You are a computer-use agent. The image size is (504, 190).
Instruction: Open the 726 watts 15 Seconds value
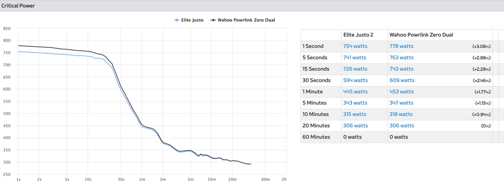click(355, 69)
